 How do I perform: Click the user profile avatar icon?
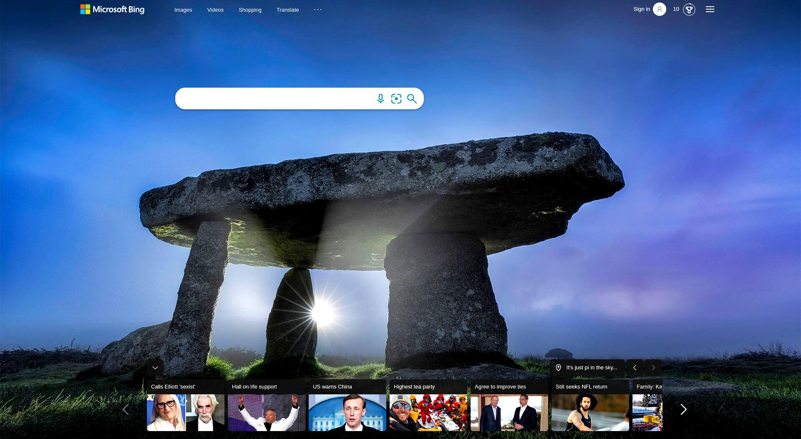(660, 9)
